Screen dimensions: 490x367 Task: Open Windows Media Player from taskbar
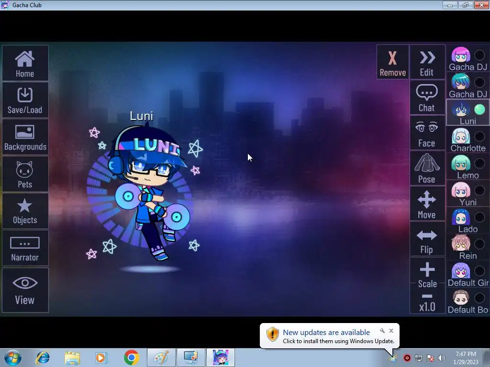coord(101,357)
